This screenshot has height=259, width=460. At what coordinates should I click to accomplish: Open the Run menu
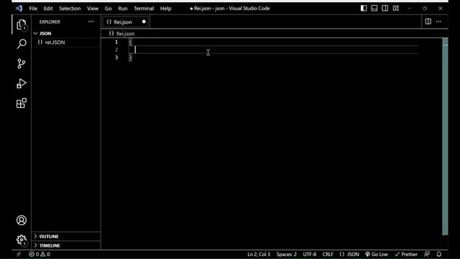click(123, 8)
